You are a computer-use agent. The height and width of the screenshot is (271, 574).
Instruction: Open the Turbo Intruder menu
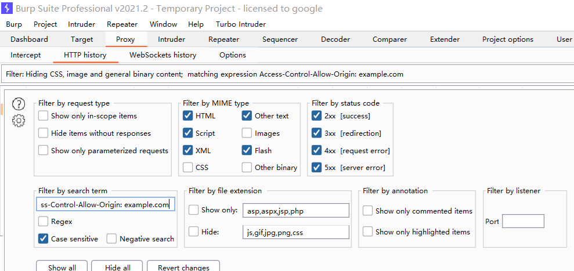(x=240, y=24)
